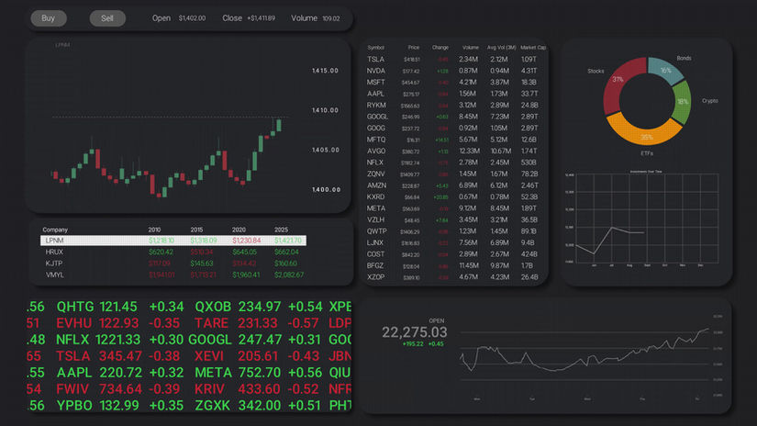Screen dimensions: 757x426
Task: Click the LPNM label on the candlestick chart
Action: 62,45
